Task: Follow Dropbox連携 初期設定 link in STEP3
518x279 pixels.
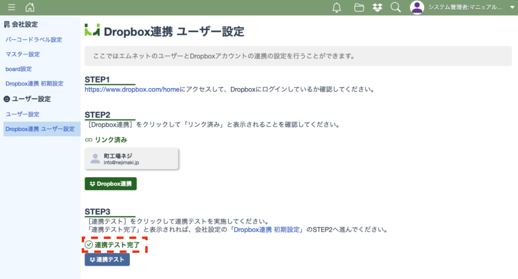Action: [x=266, y=230]
